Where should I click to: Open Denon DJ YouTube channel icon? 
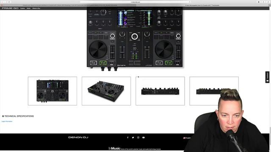pyautogui.click(x=144, y=138)
